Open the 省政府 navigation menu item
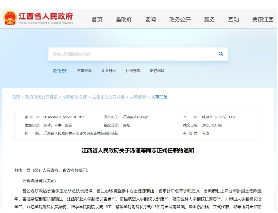278x213 pixels. coord(124,20)
